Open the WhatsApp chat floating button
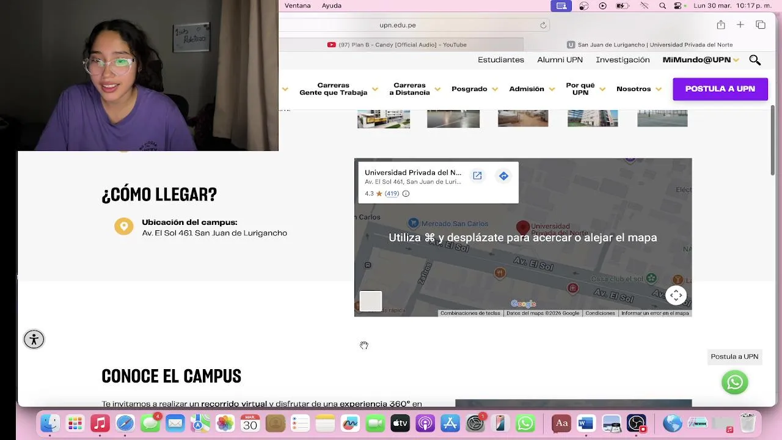 coord(735,383)
